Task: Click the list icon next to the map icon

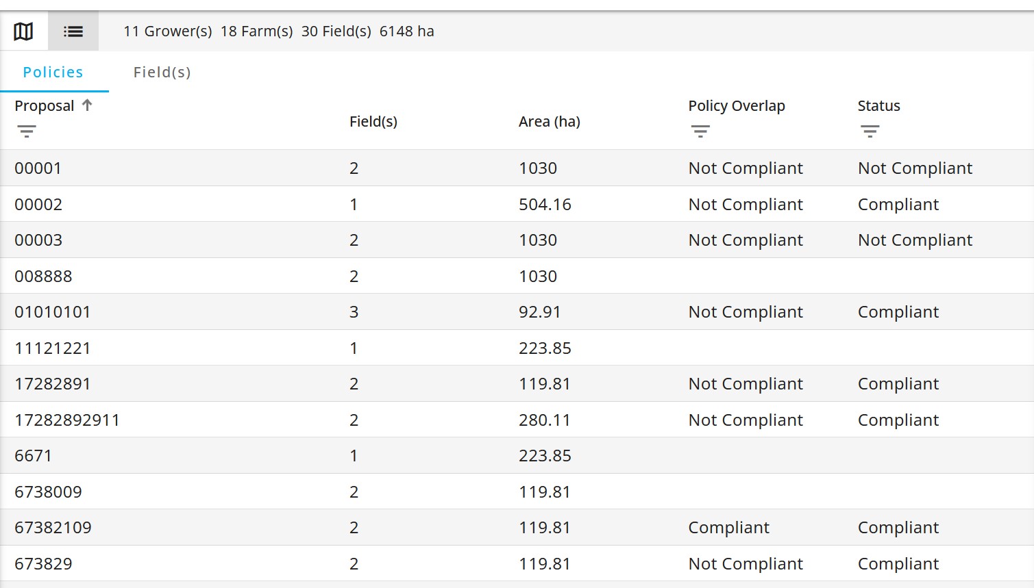Action: pyautogui.click(x=73, y=31)
